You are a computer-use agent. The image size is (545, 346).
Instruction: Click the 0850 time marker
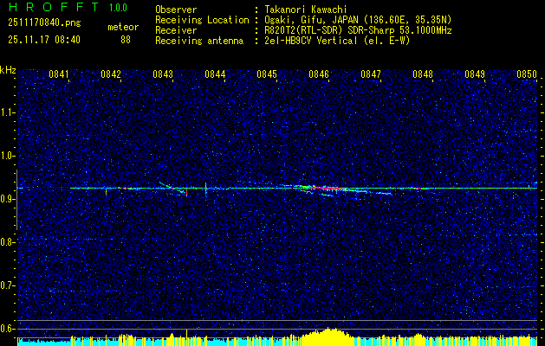[527, 74]
